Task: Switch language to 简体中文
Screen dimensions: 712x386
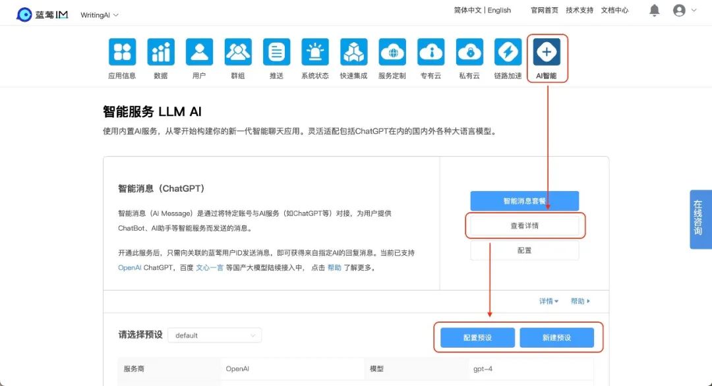Action: (467, 10)
